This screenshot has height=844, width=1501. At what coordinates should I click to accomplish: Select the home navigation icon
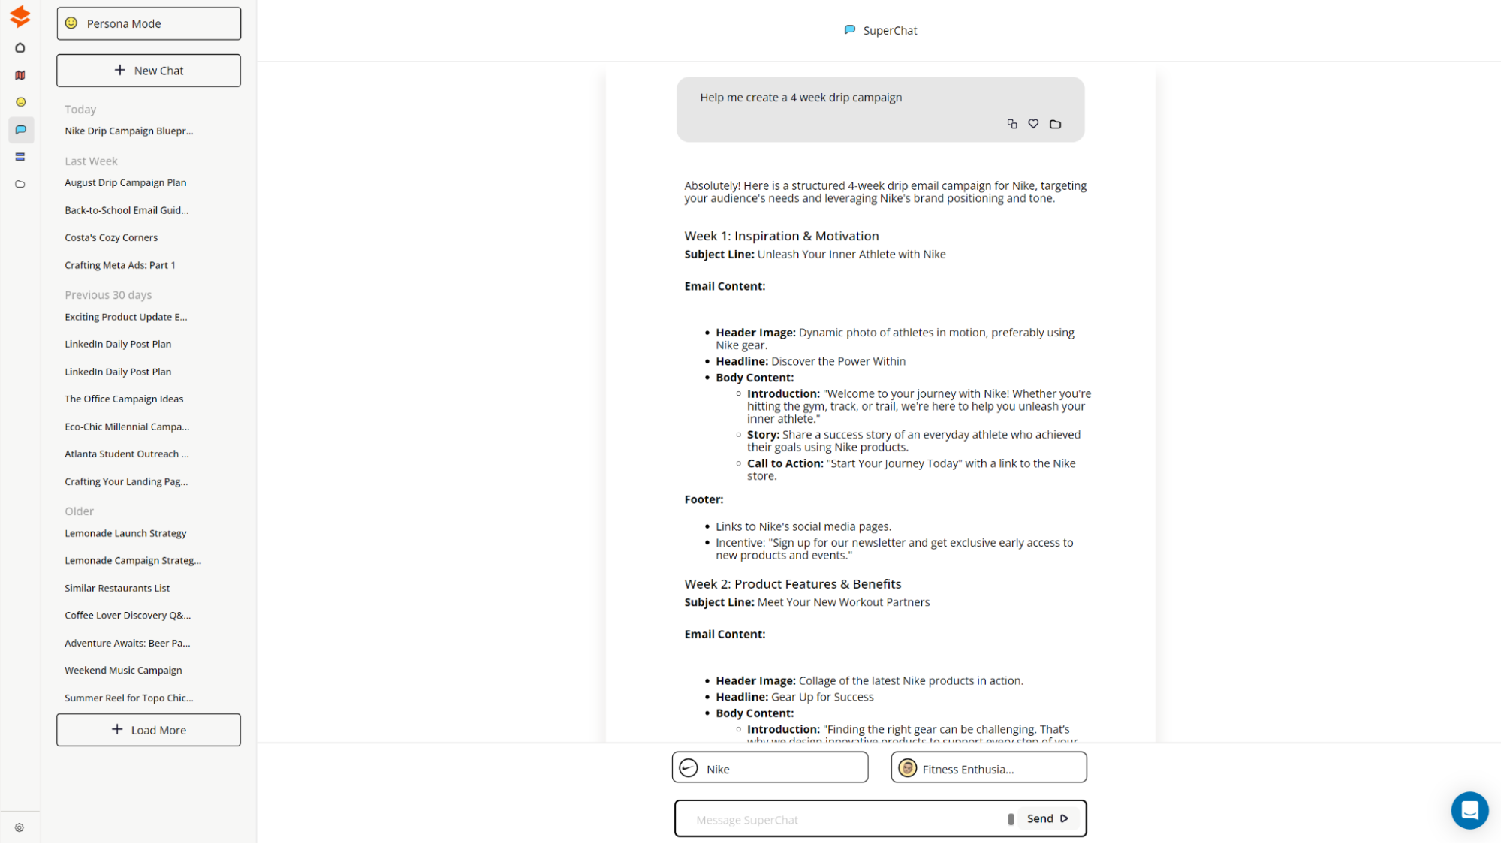[20, 47]
